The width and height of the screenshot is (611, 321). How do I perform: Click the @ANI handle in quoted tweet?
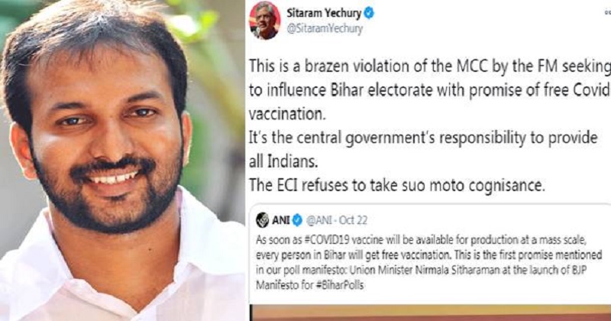click(x=319, y=221)
